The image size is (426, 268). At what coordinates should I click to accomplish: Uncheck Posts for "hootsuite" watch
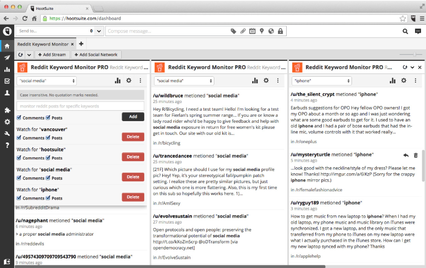point(48,158)
